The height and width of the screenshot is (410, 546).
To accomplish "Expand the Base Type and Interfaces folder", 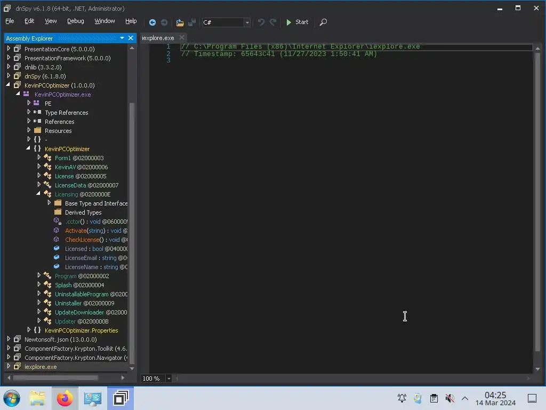I will pyautogui.click(x=49, y=202).
